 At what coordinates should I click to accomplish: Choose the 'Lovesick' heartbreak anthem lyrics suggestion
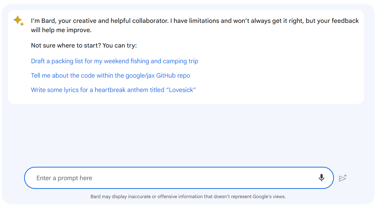(113, 90)
